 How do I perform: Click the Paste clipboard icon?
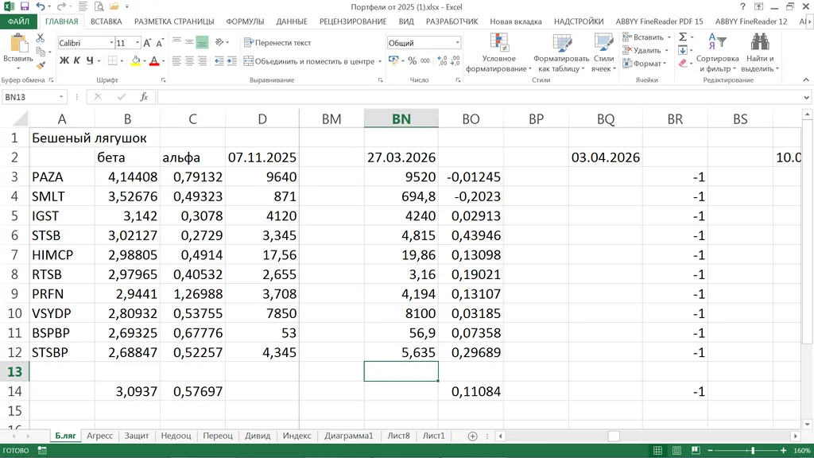pos(18,44)
